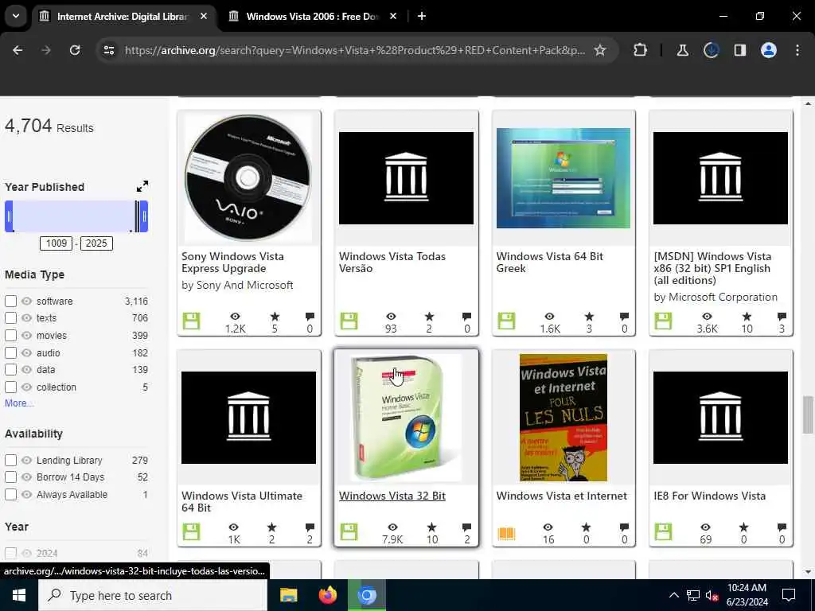Click software icon on IE8 For Windows Vista card

(663, 532)
